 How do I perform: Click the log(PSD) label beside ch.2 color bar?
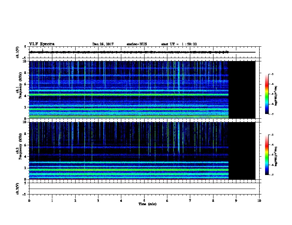coord(276,156)
